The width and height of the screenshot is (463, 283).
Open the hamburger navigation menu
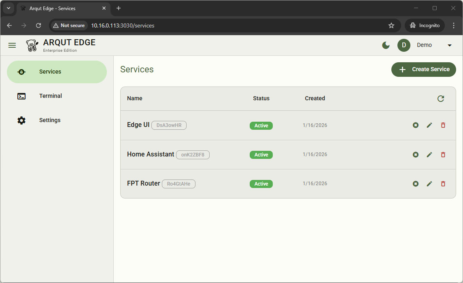tap(12, 45)
